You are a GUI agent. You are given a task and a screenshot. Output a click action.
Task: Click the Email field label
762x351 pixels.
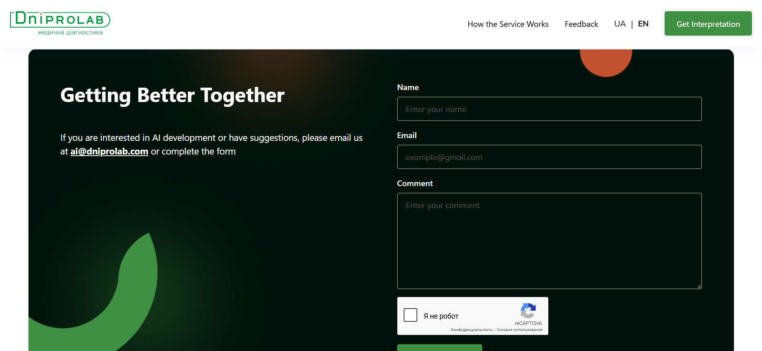407,136
